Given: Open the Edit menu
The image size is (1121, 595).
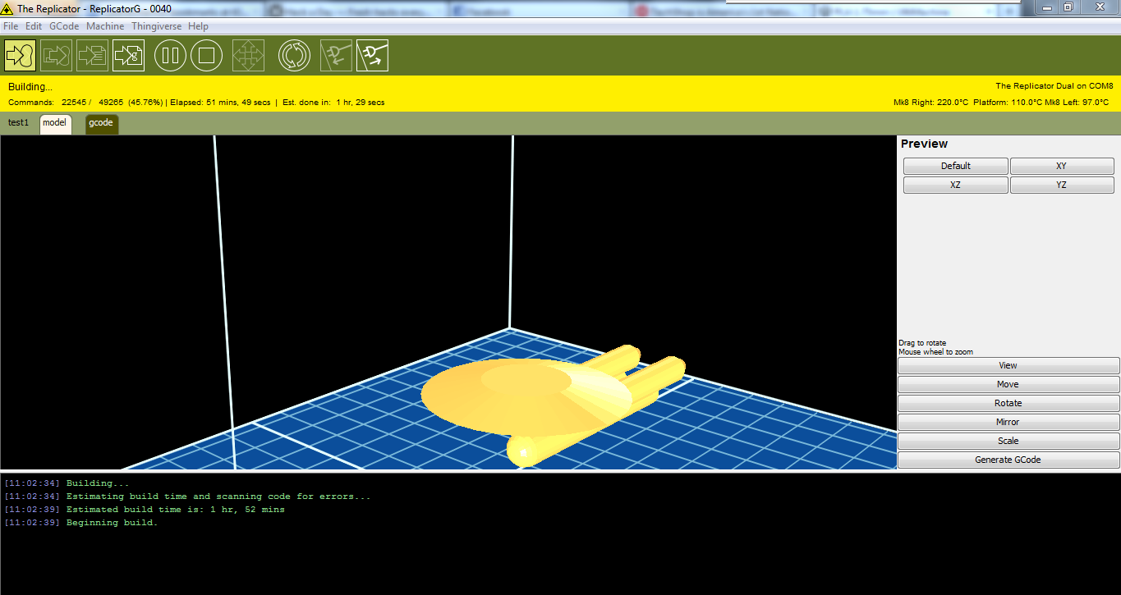Looking at the screenshot, I should pyautogui.click(x=34, y=26).
